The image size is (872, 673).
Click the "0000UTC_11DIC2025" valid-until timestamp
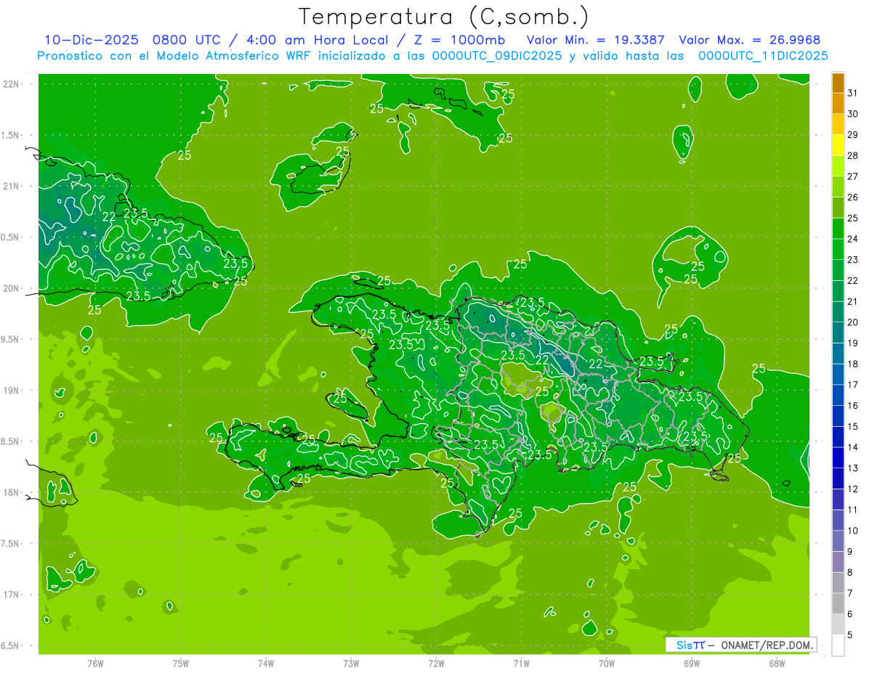(x=763, y=56)
